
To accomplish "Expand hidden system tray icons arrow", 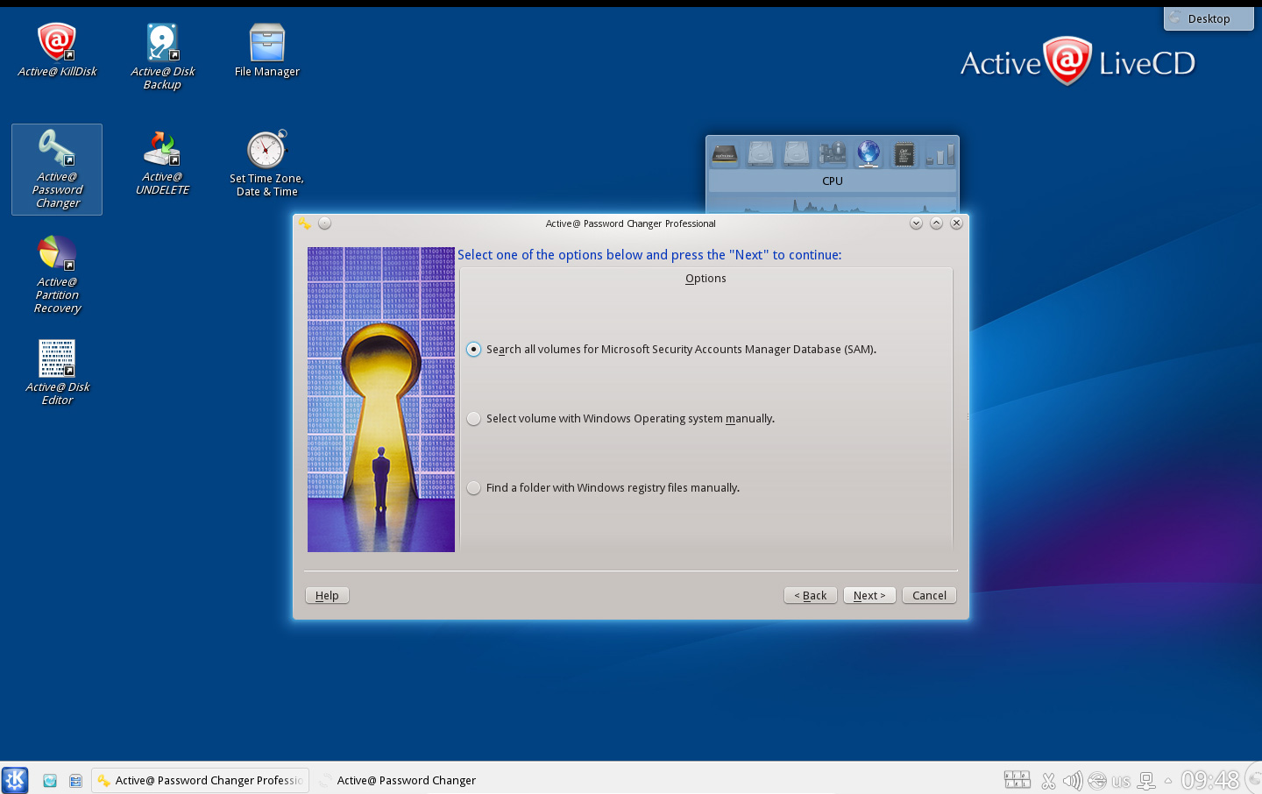I will [1167, 780].
